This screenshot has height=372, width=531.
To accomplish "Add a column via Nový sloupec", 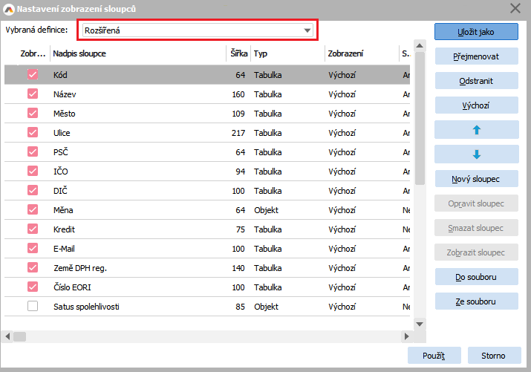I will click(x=476, y=179).
